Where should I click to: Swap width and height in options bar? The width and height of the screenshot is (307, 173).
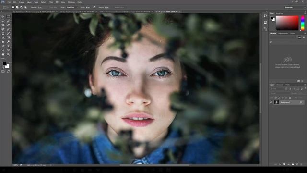tap(94, 7)
